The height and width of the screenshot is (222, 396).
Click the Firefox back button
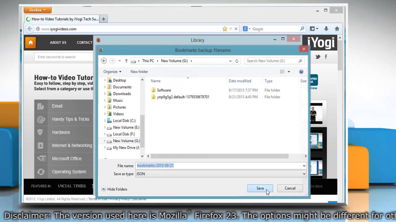[x=29, y=29]
